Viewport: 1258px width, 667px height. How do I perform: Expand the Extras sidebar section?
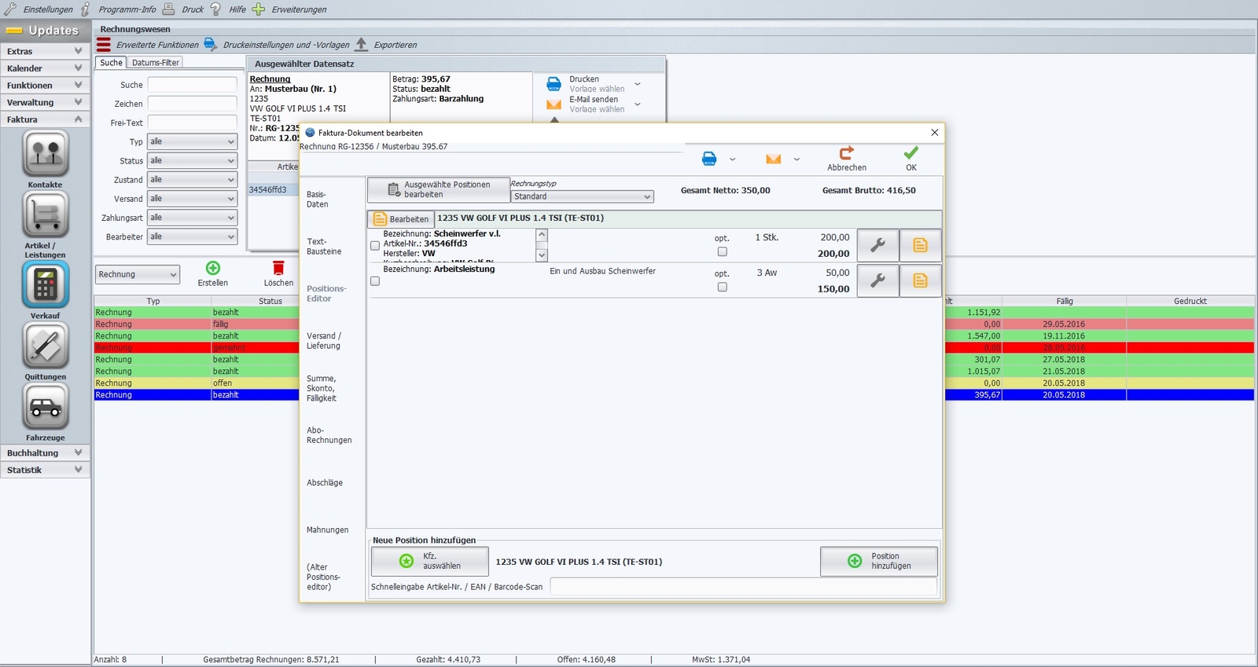pos(45,51)
